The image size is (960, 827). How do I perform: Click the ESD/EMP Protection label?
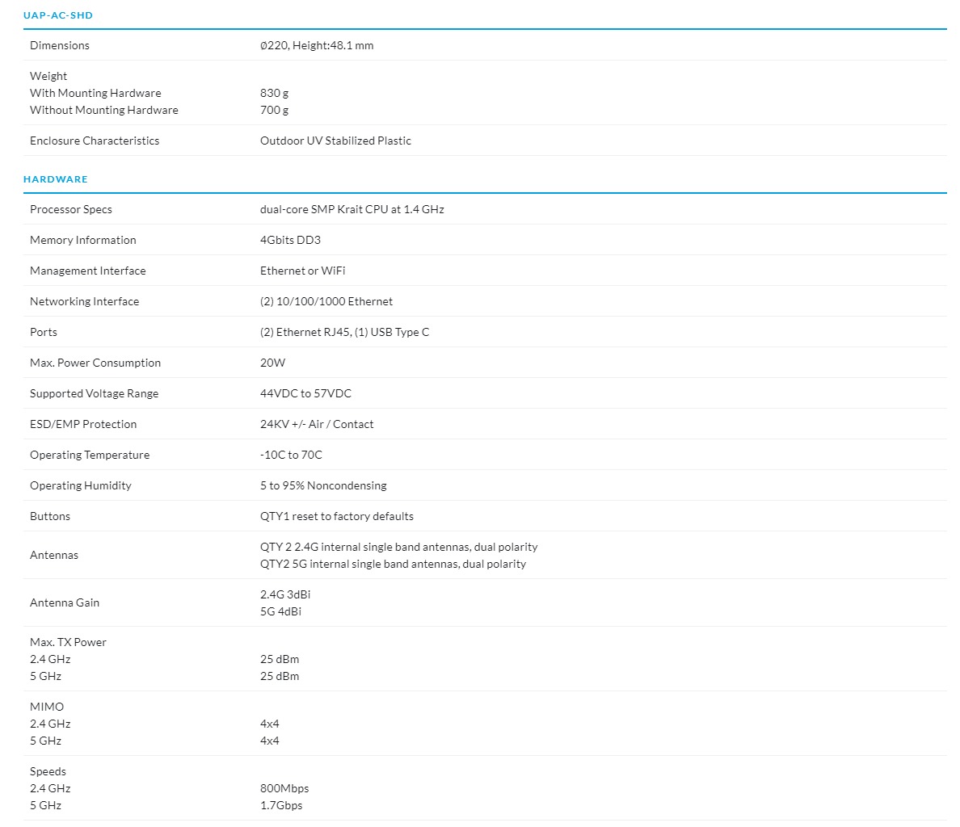pyautogui.click(x=83, y=424)
